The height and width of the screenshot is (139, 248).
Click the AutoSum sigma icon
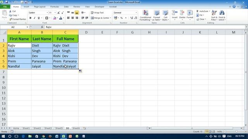(x=197, y=11)
